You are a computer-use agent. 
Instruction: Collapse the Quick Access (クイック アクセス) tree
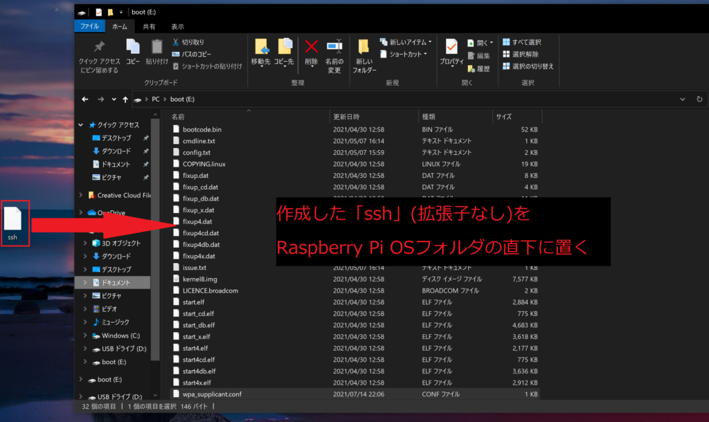click(81, 125)
